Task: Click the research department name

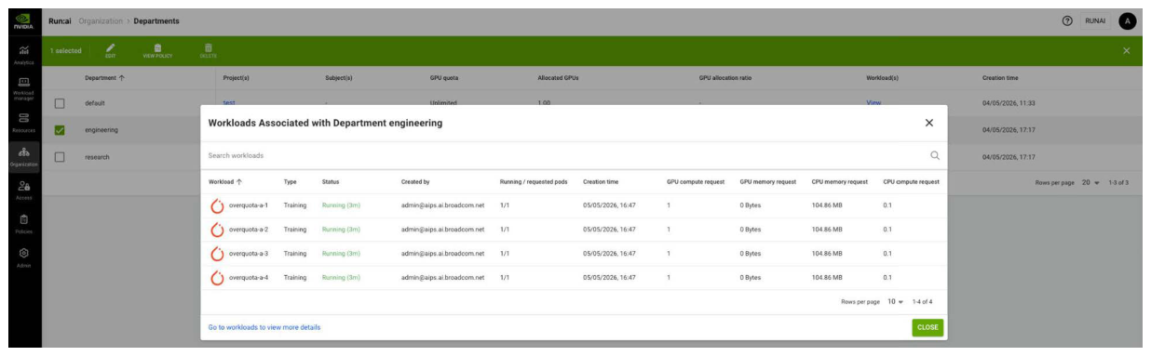Action: pos(97,157)
